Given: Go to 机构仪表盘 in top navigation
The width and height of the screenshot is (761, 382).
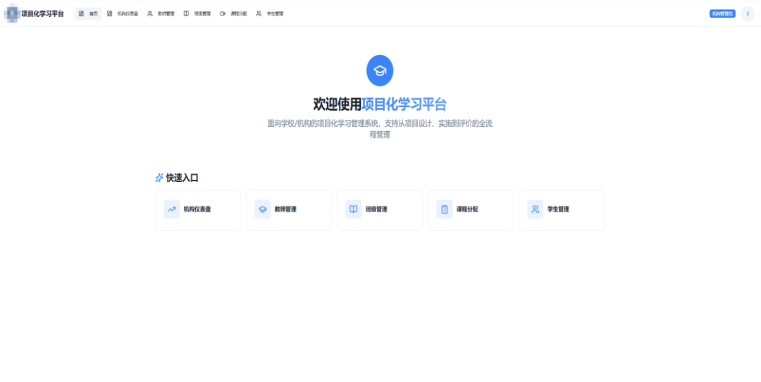Looking at the screenshot, I should [123, 13].
